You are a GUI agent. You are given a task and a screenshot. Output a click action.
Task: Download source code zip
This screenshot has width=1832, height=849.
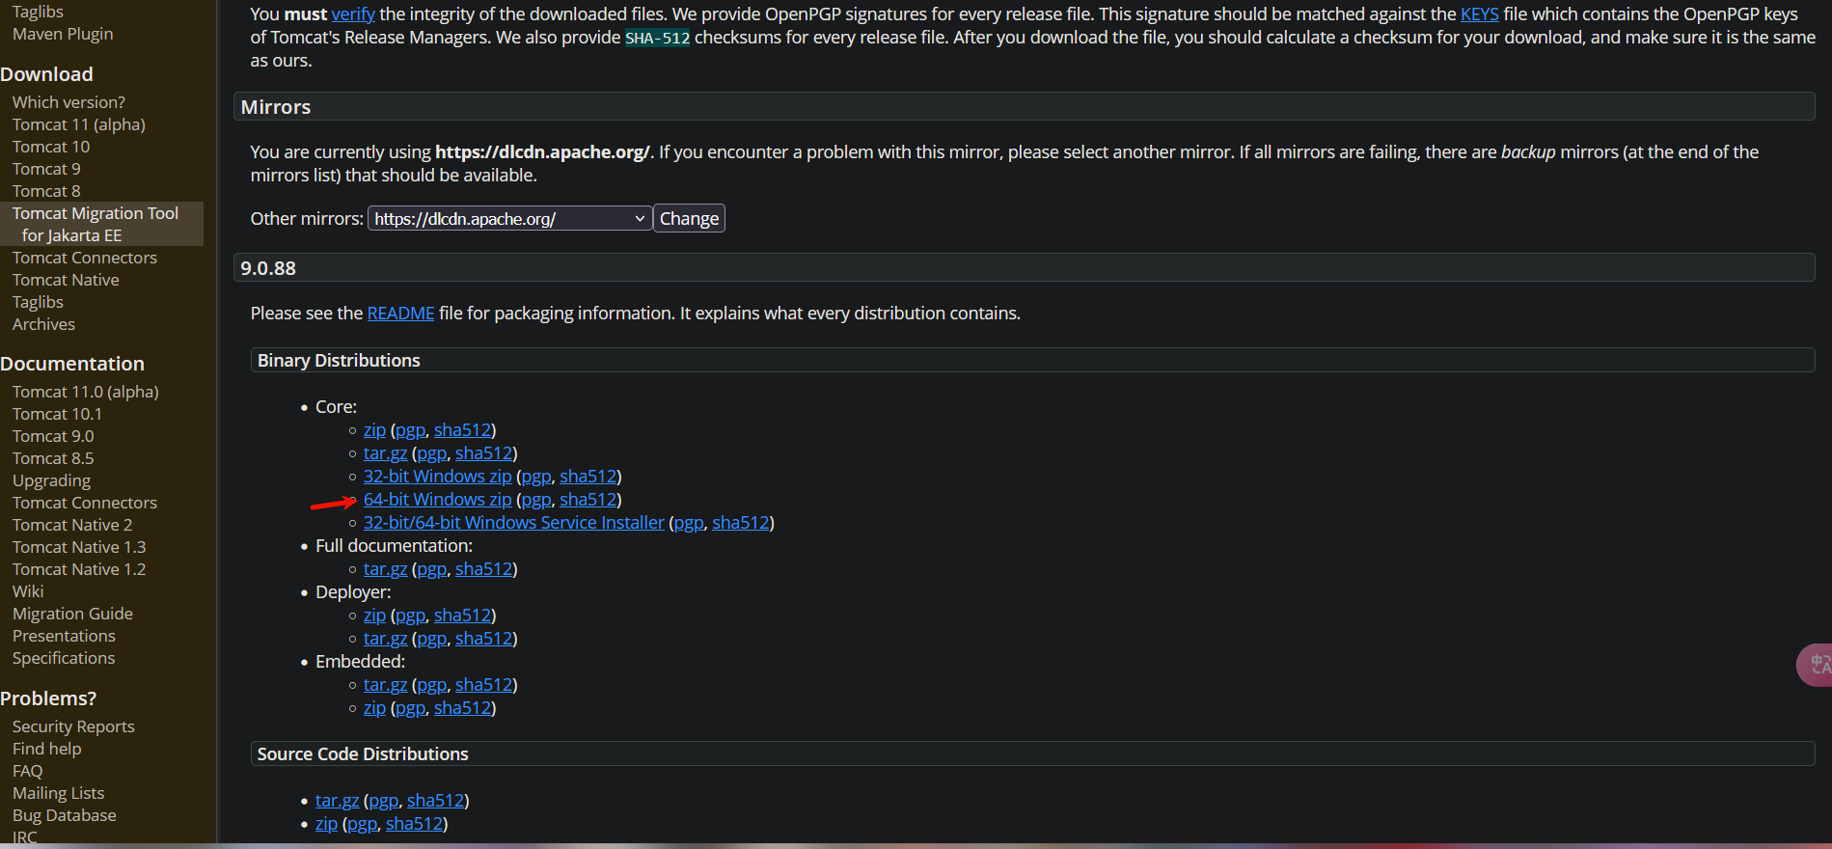[x=326, y=824]
